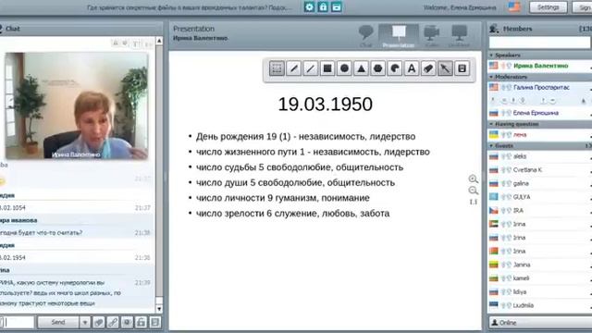Send the chat message
Screen dimensions: 592x333
[x=58, y=322]
